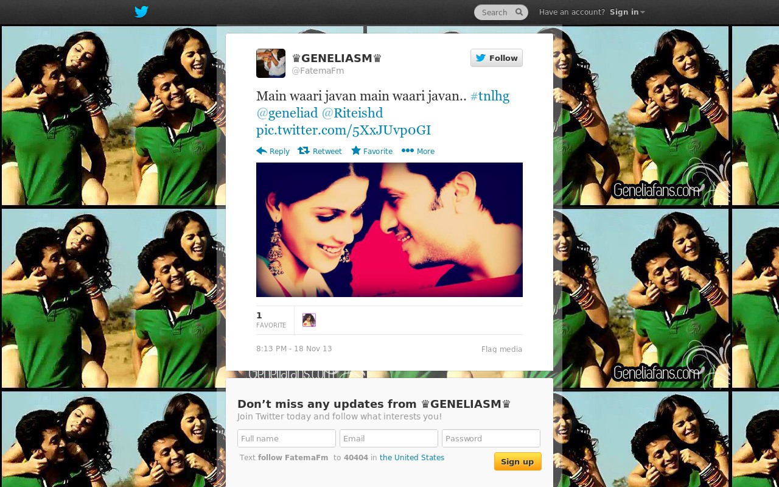The image size is (779, 487).
Task: Favorite the tweet with star icon
Action: pyautogui.click(x=372, y=151)
